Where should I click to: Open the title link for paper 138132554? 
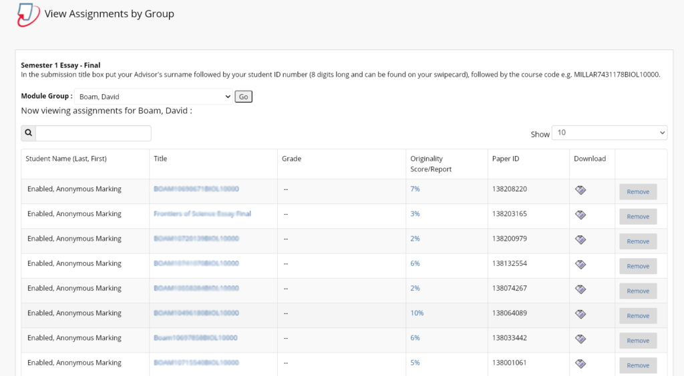tap(196, 263)
